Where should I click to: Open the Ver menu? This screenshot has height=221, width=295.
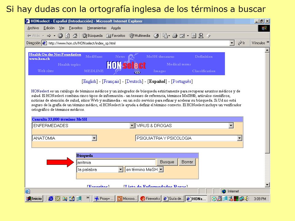point(62,28)
